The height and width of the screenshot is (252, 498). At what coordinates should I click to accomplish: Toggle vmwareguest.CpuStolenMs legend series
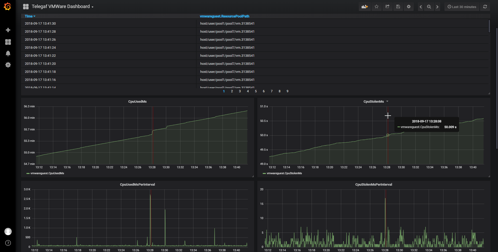284,173
